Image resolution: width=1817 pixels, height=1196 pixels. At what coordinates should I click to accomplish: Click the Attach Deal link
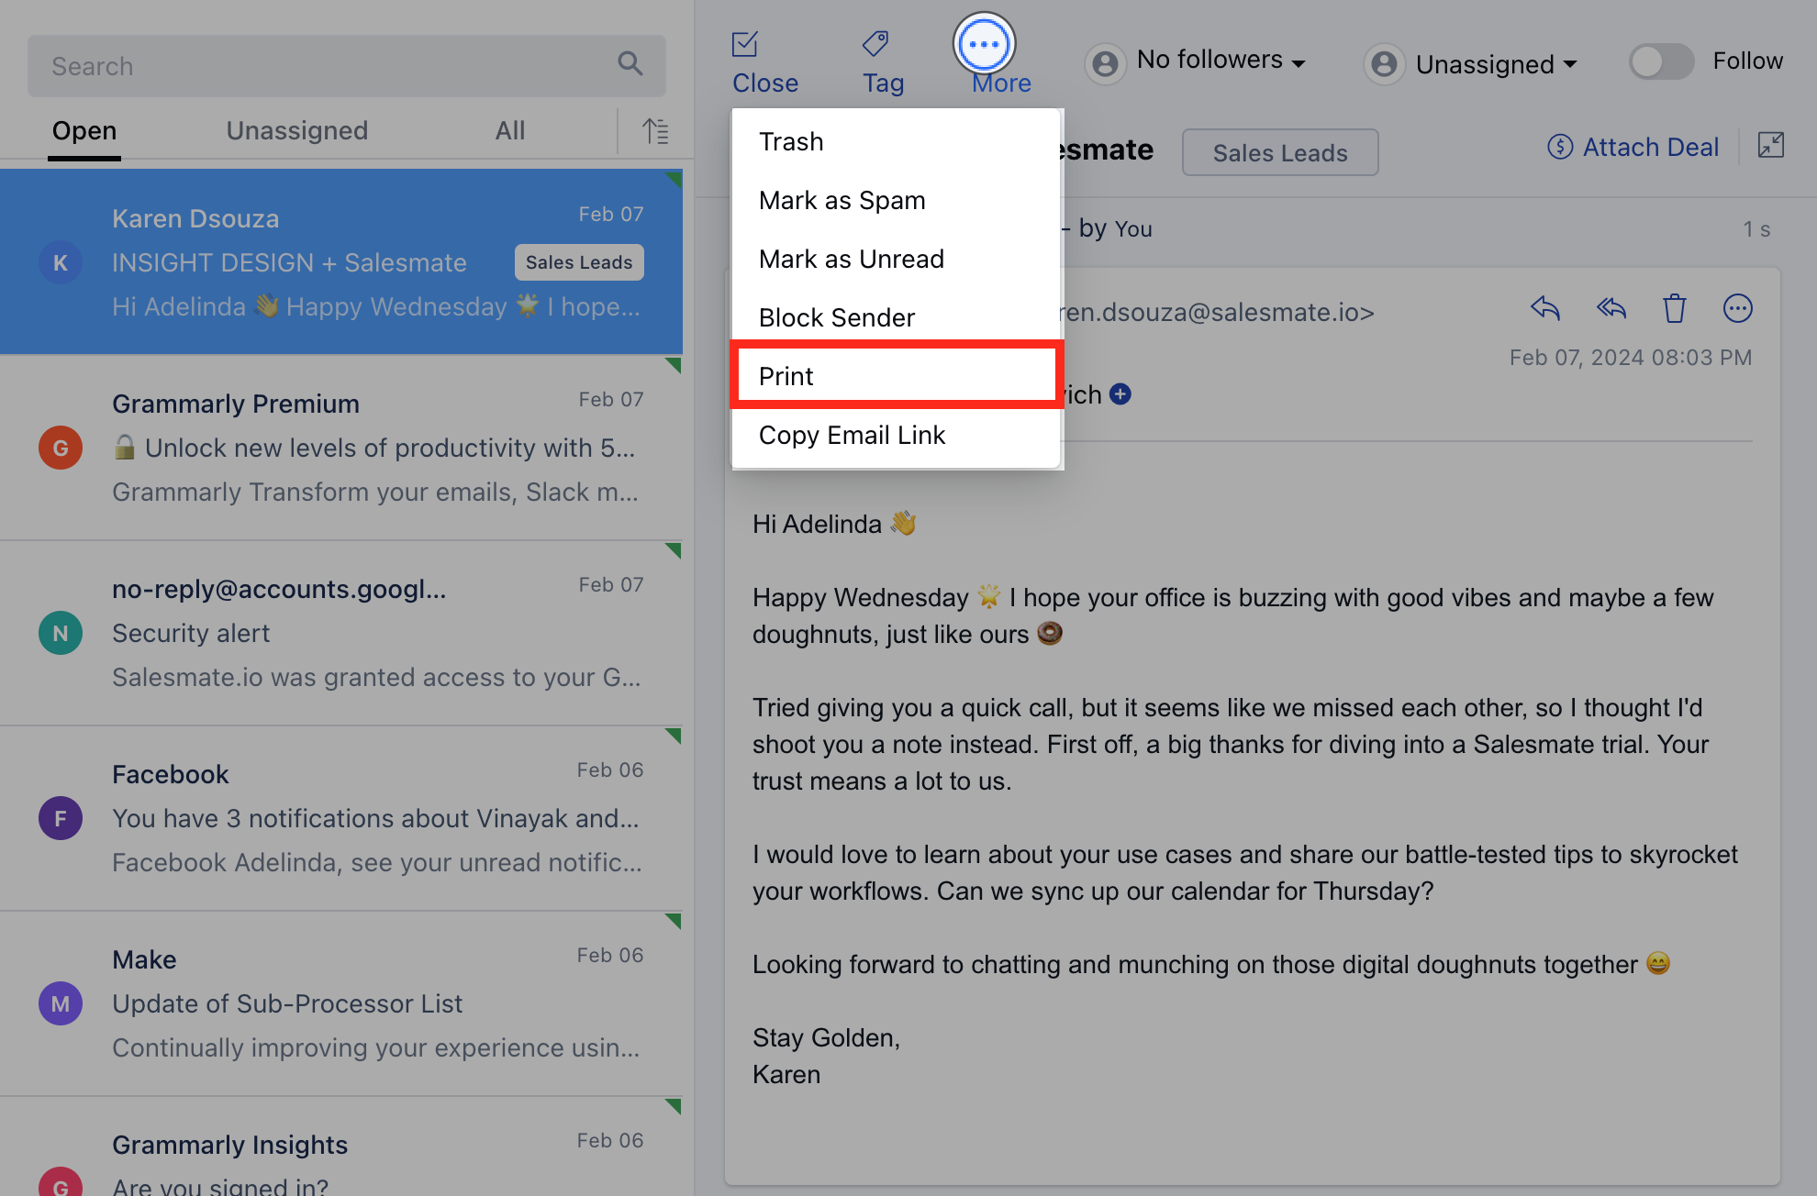[x=1633, y=147]
